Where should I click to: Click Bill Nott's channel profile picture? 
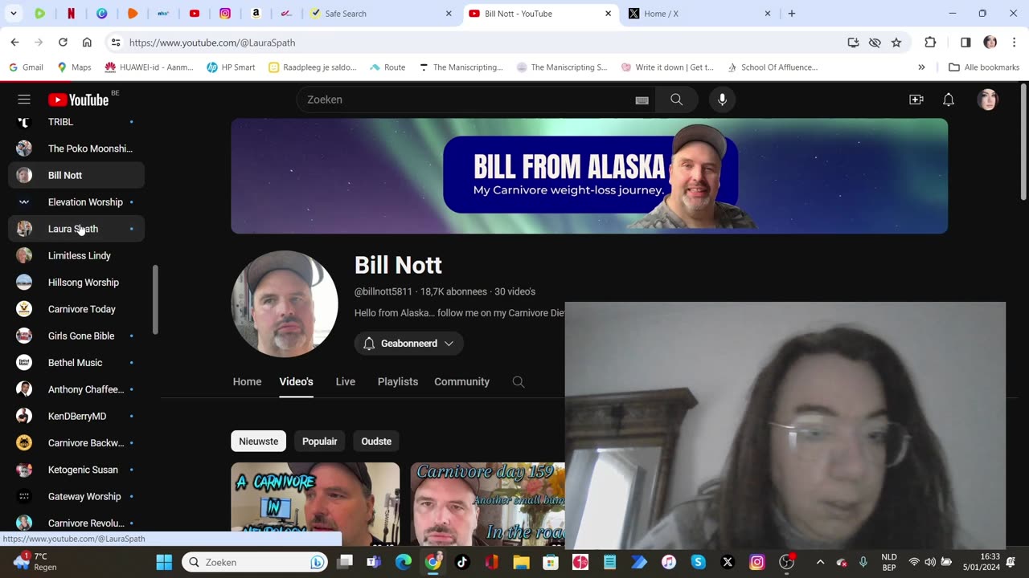[x=285, y=303]
